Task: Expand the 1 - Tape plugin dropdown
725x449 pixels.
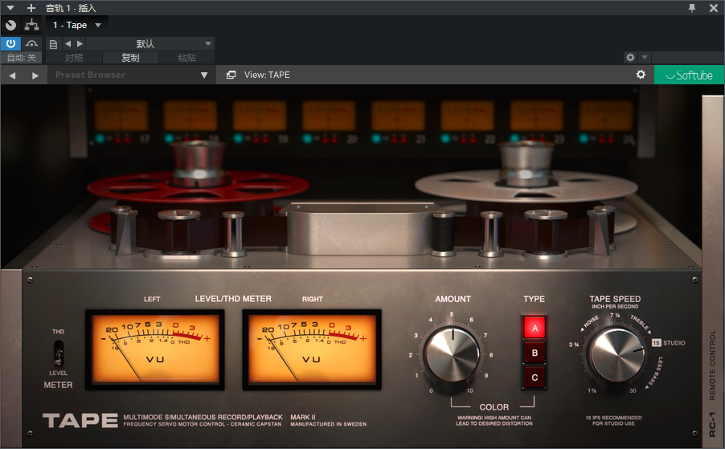Action: pyautogui.click(x=98, y=25)
